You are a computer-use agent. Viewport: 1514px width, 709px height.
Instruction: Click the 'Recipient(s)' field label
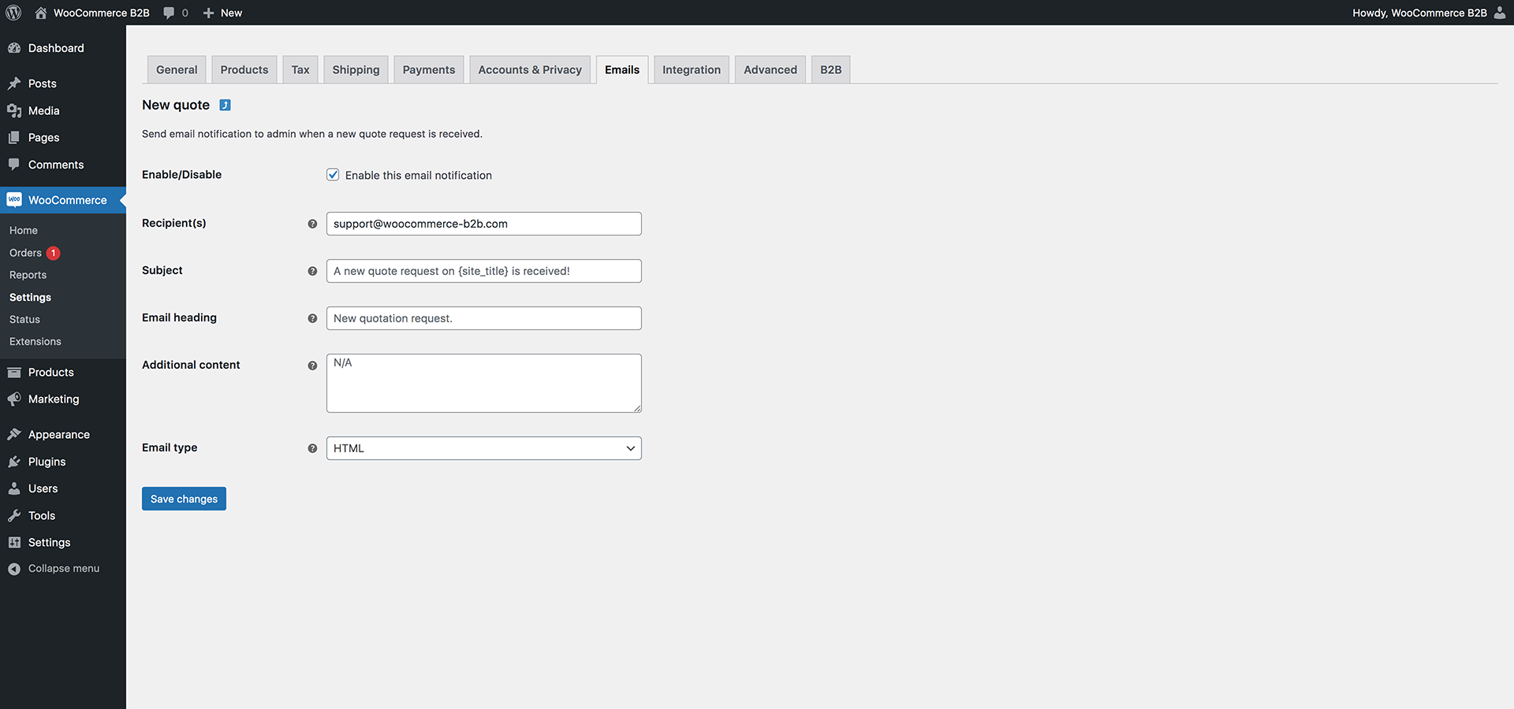coord(174,223)
